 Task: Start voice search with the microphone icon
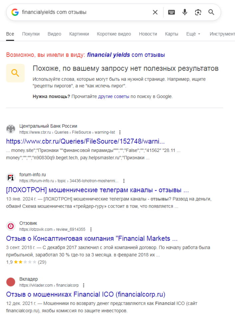pos(185,12)
